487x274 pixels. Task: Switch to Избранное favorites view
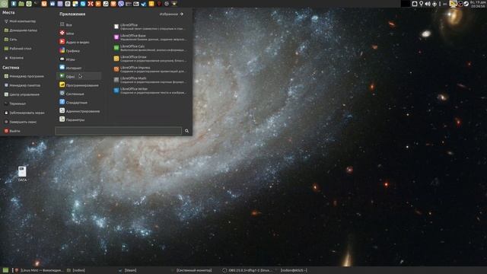coord(171,14)
